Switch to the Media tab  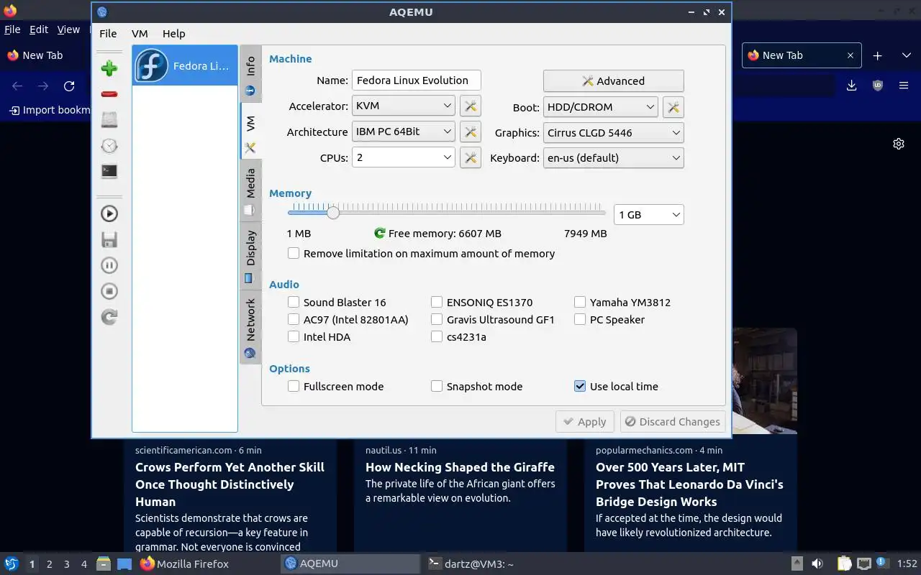pos(250,190)
